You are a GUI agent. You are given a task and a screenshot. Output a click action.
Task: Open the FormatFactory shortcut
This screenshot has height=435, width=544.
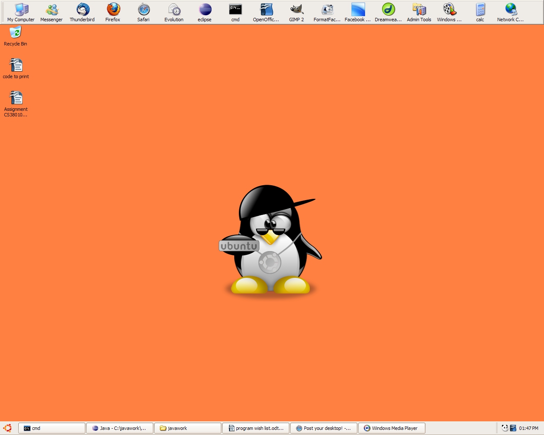[327, 12]
